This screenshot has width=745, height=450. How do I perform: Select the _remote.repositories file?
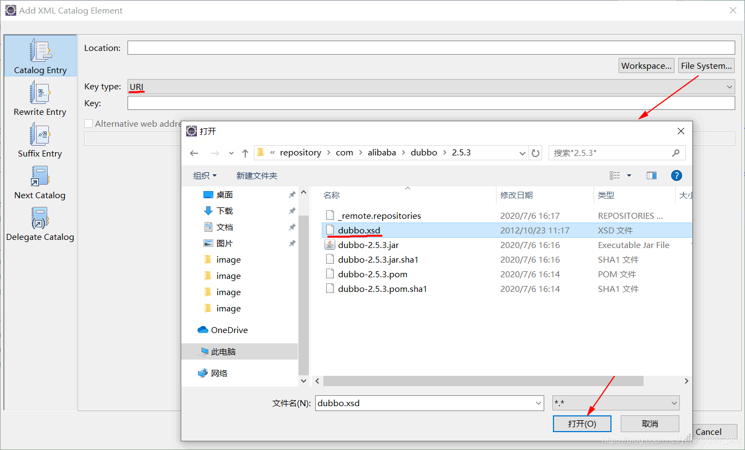[379, 216]
